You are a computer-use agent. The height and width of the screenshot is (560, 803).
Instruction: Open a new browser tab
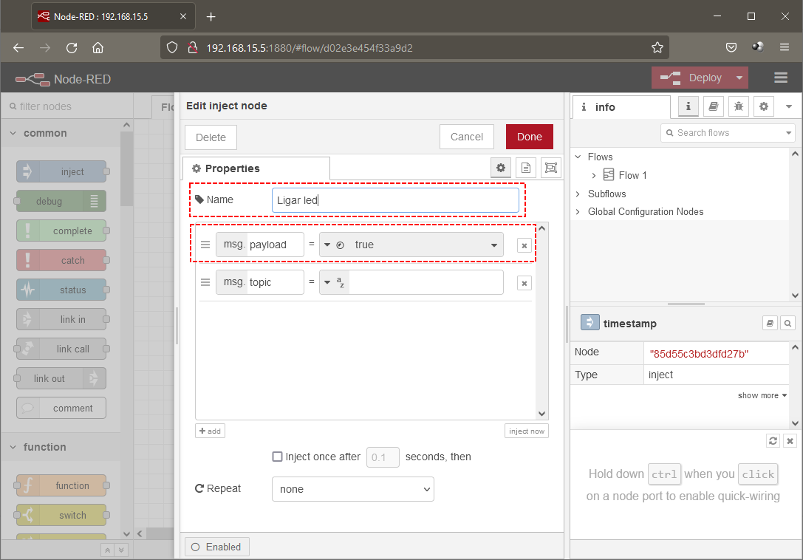(x=211, y=17)
